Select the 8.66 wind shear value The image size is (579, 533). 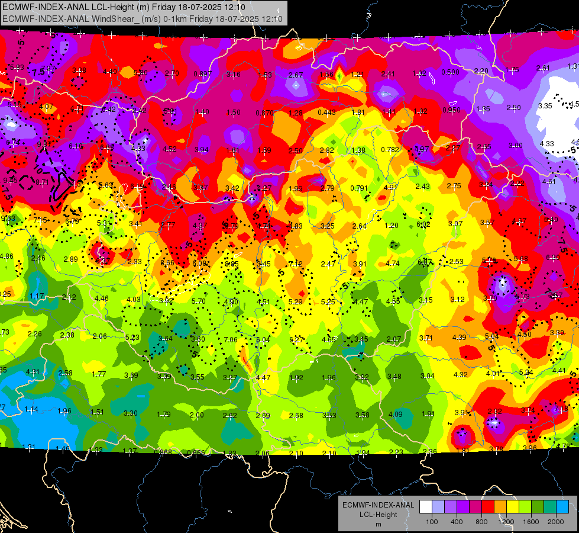coord(167,263)
